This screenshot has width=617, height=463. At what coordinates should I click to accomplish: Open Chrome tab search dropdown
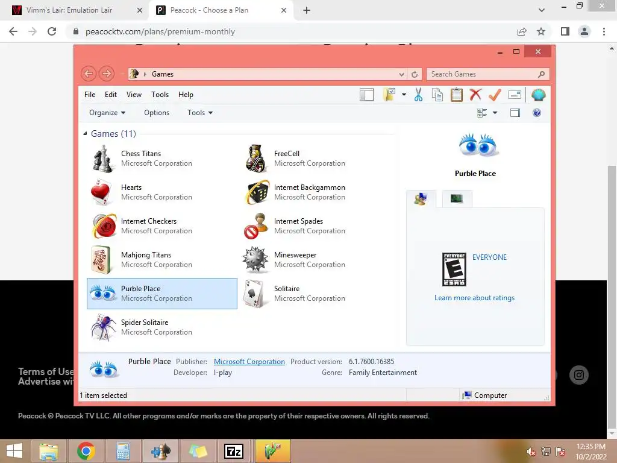542,10
